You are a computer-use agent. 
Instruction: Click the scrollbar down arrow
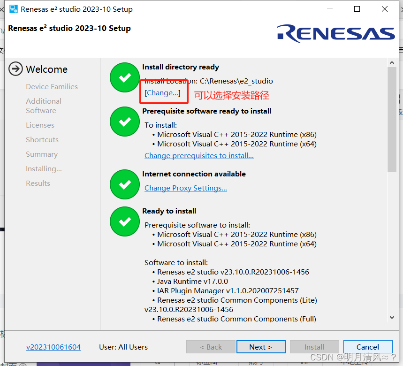point(392,317)
